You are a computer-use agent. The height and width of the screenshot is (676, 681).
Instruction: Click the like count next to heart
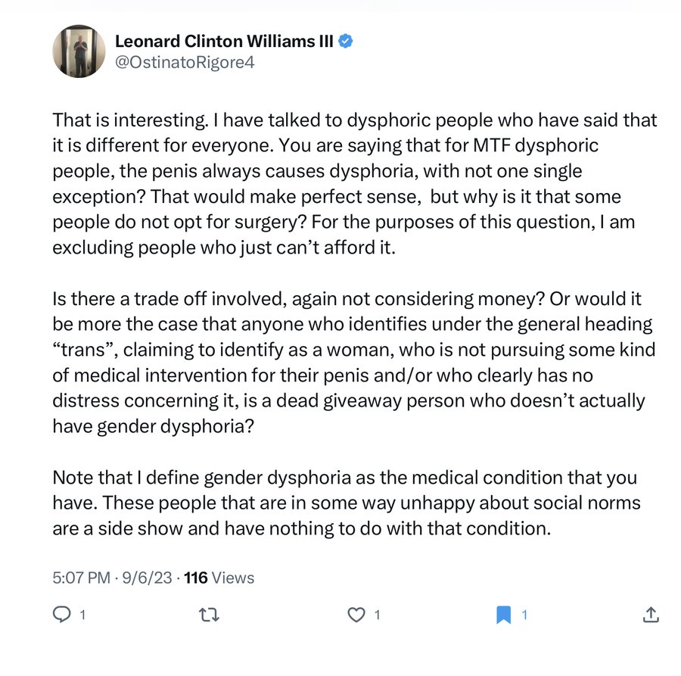click(x=377, y=615)
